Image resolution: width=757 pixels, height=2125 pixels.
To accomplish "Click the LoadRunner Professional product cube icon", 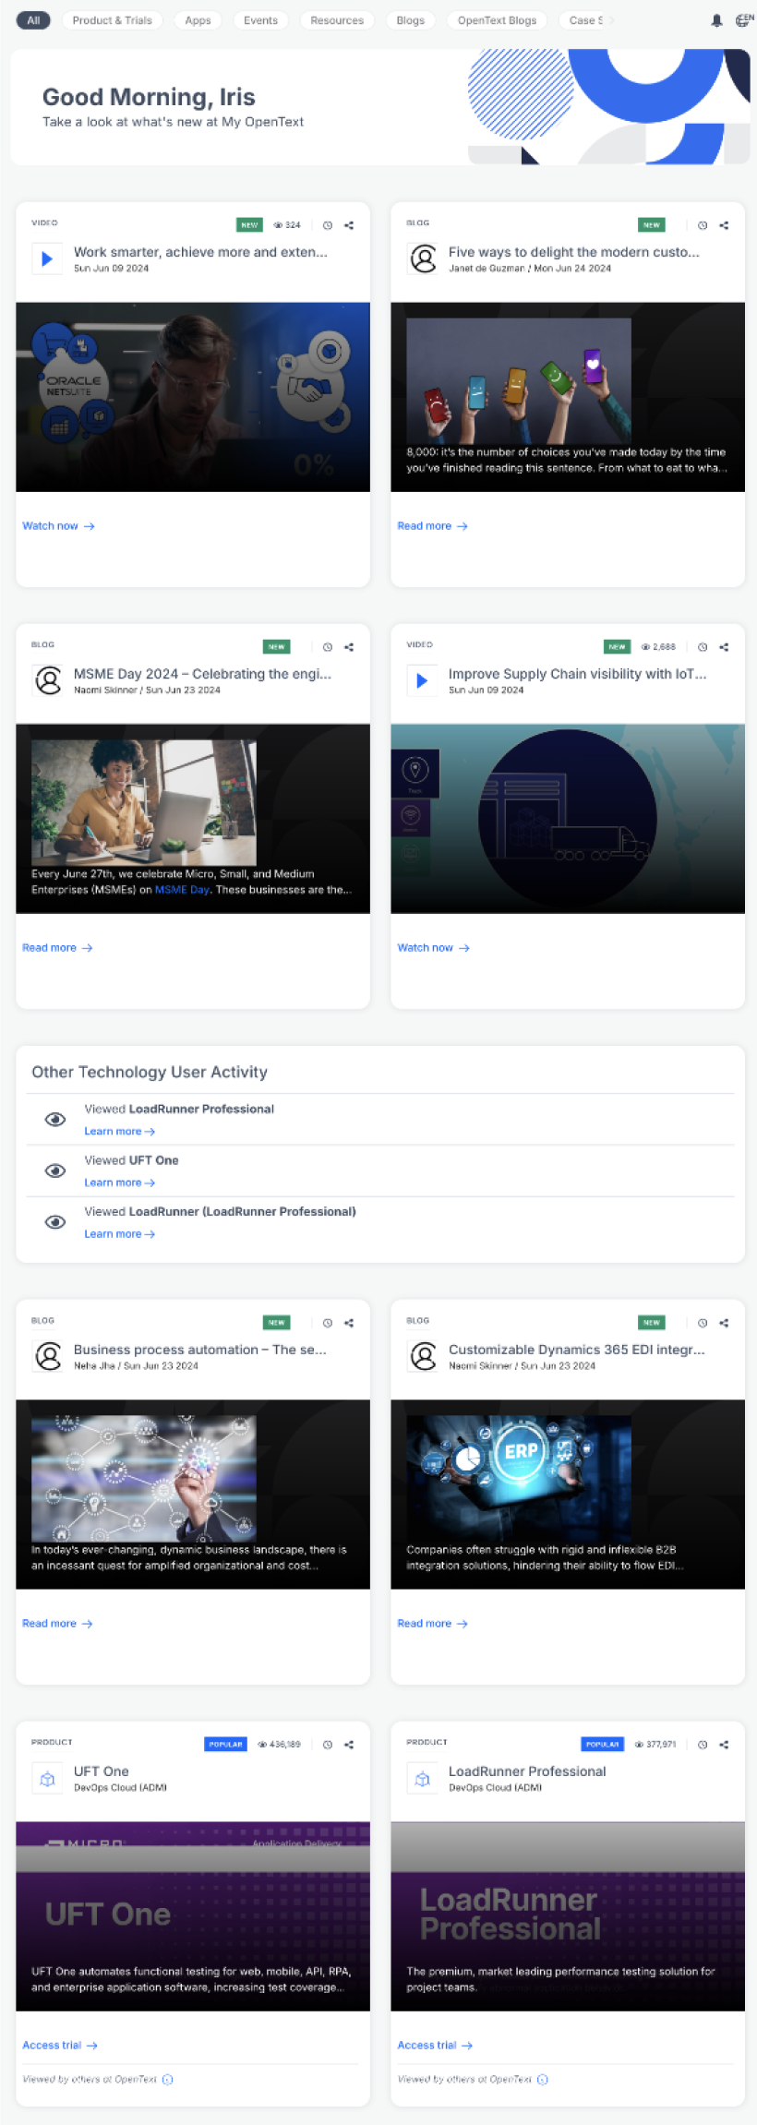I will (x=423, y=1779).
